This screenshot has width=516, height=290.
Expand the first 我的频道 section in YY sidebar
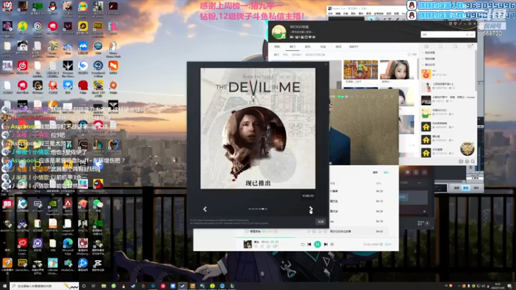429,53
